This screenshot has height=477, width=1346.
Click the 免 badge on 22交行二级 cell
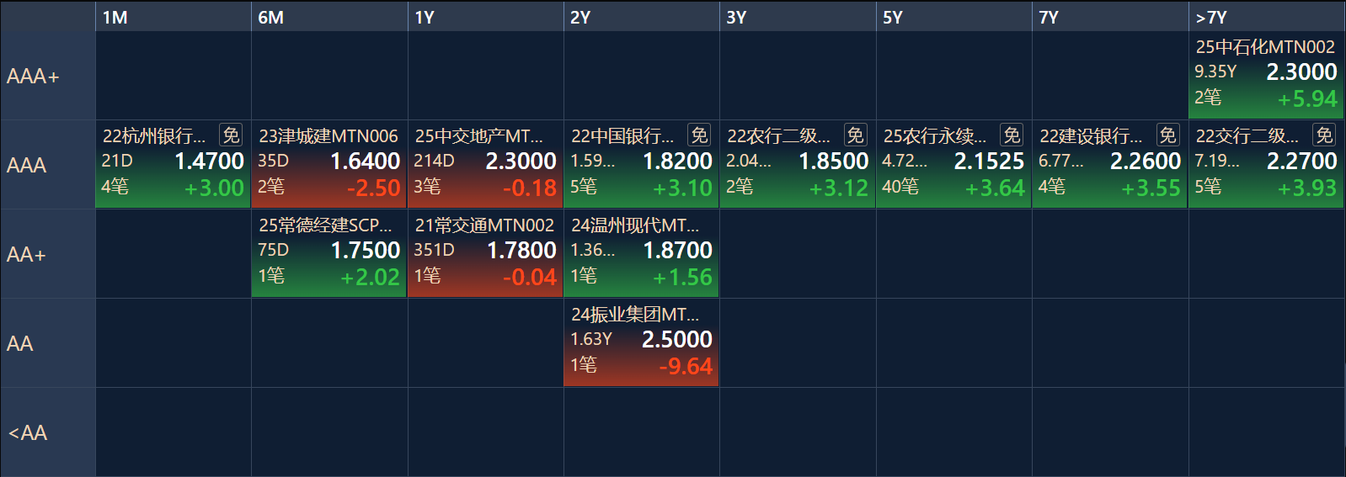coord(1324,135)
